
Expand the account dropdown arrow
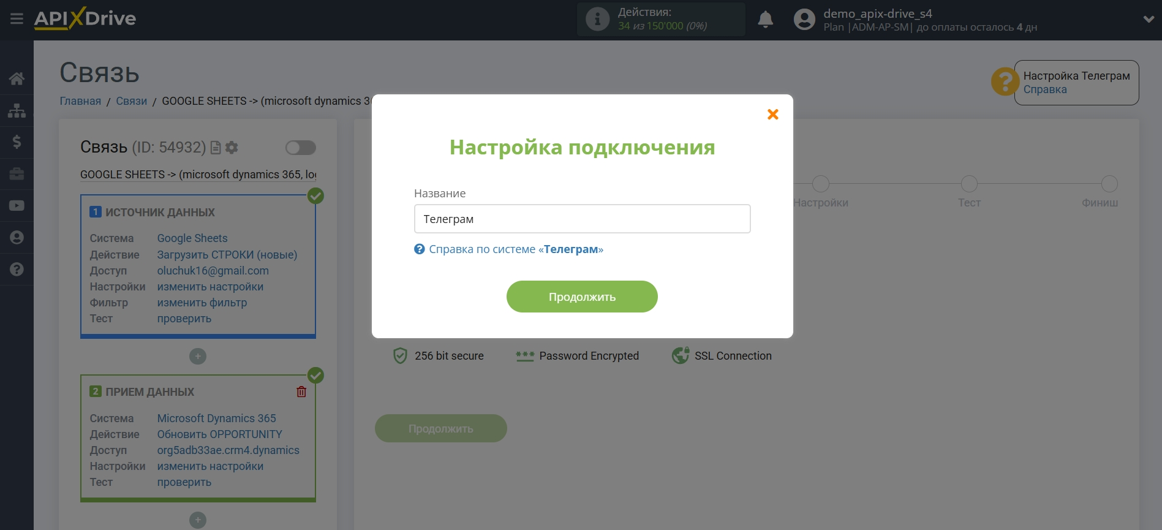point(1149,19)
